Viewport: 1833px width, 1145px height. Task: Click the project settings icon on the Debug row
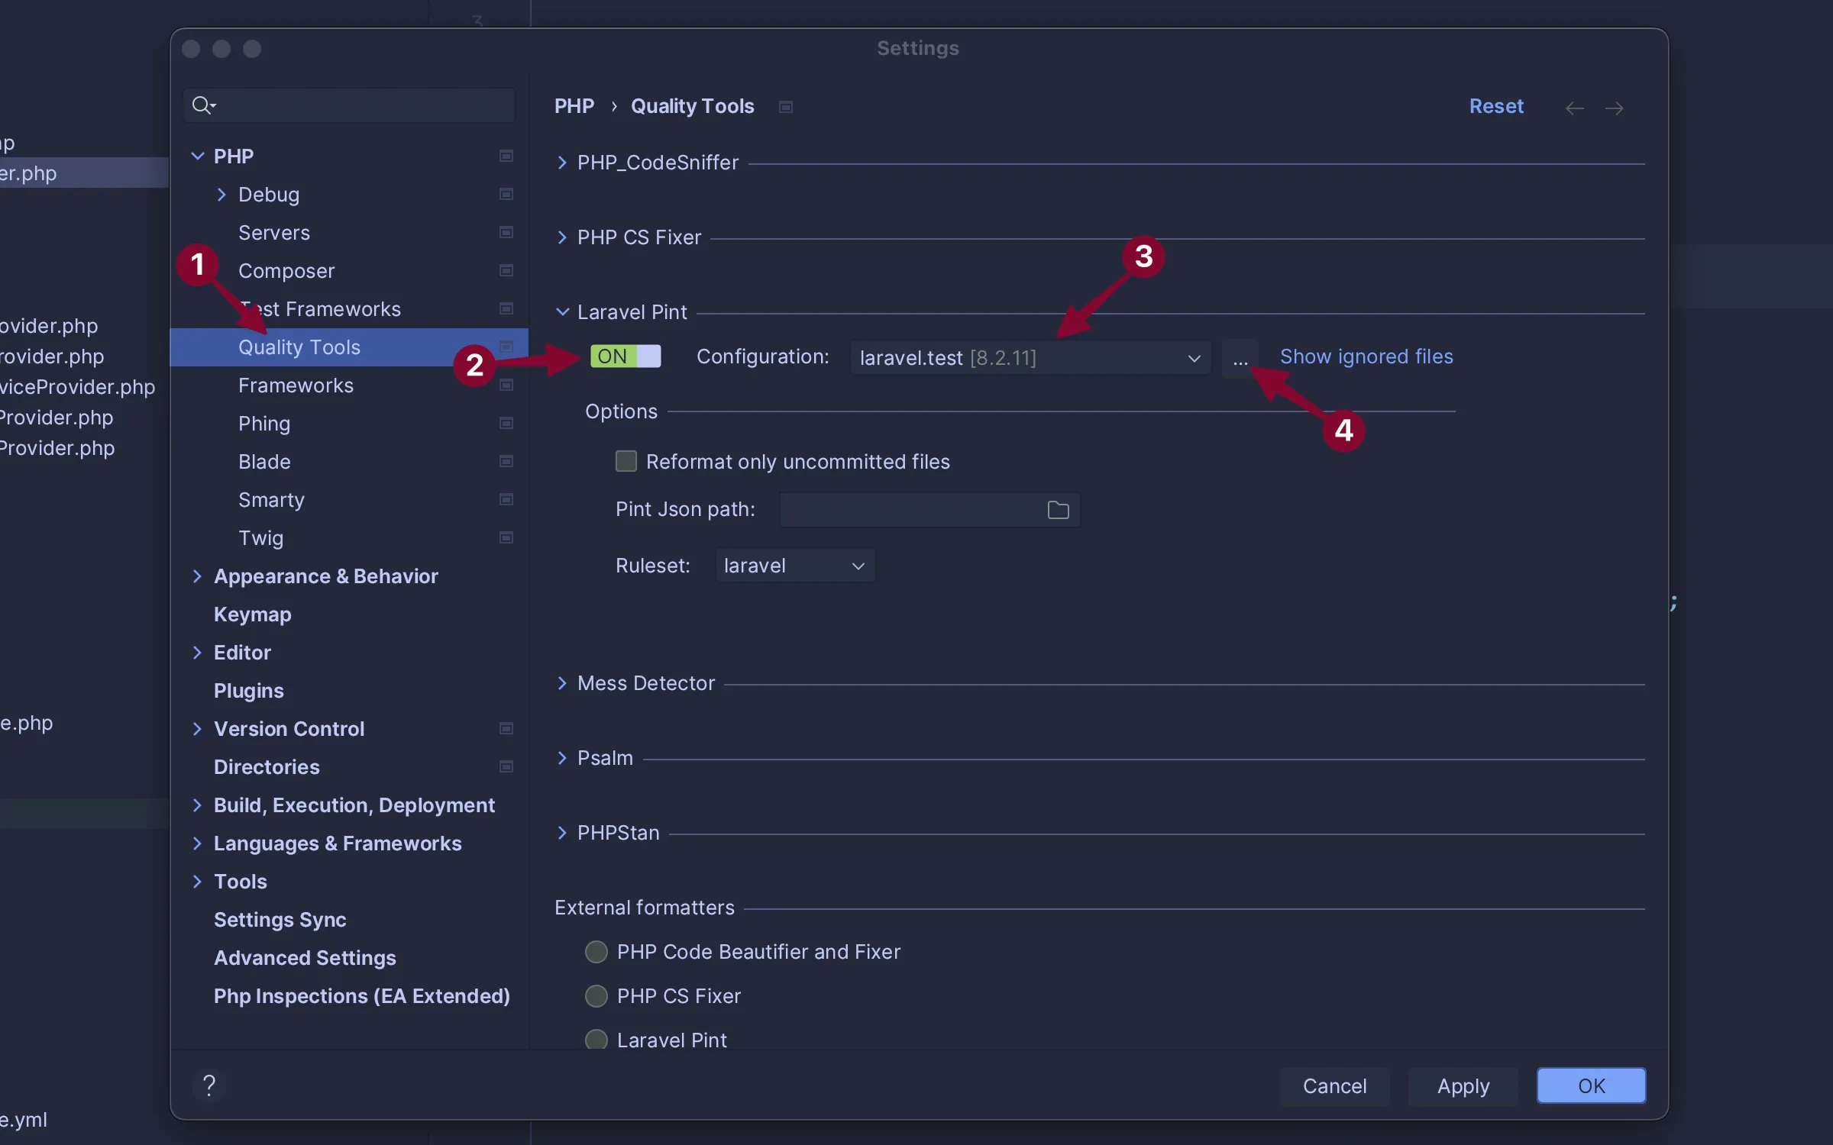point(506,194)
